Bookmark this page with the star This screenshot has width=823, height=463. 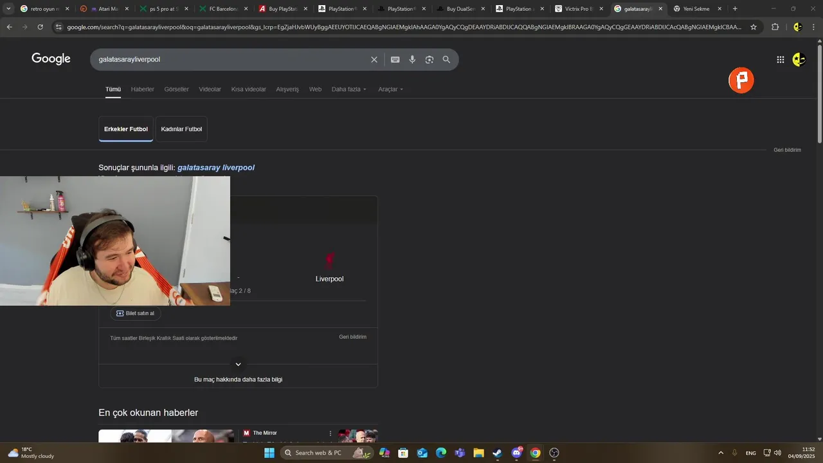(x=754, y=27)
